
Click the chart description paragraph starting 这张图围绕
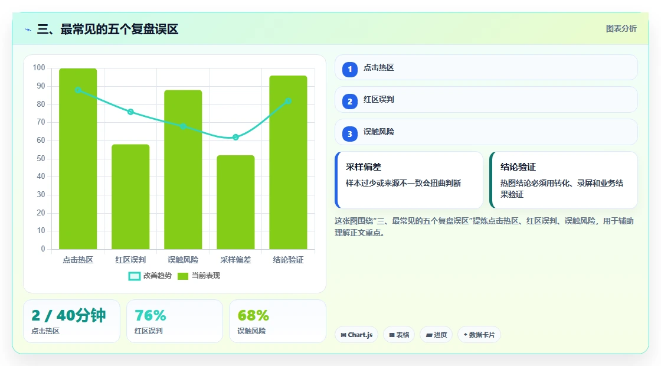484,227
